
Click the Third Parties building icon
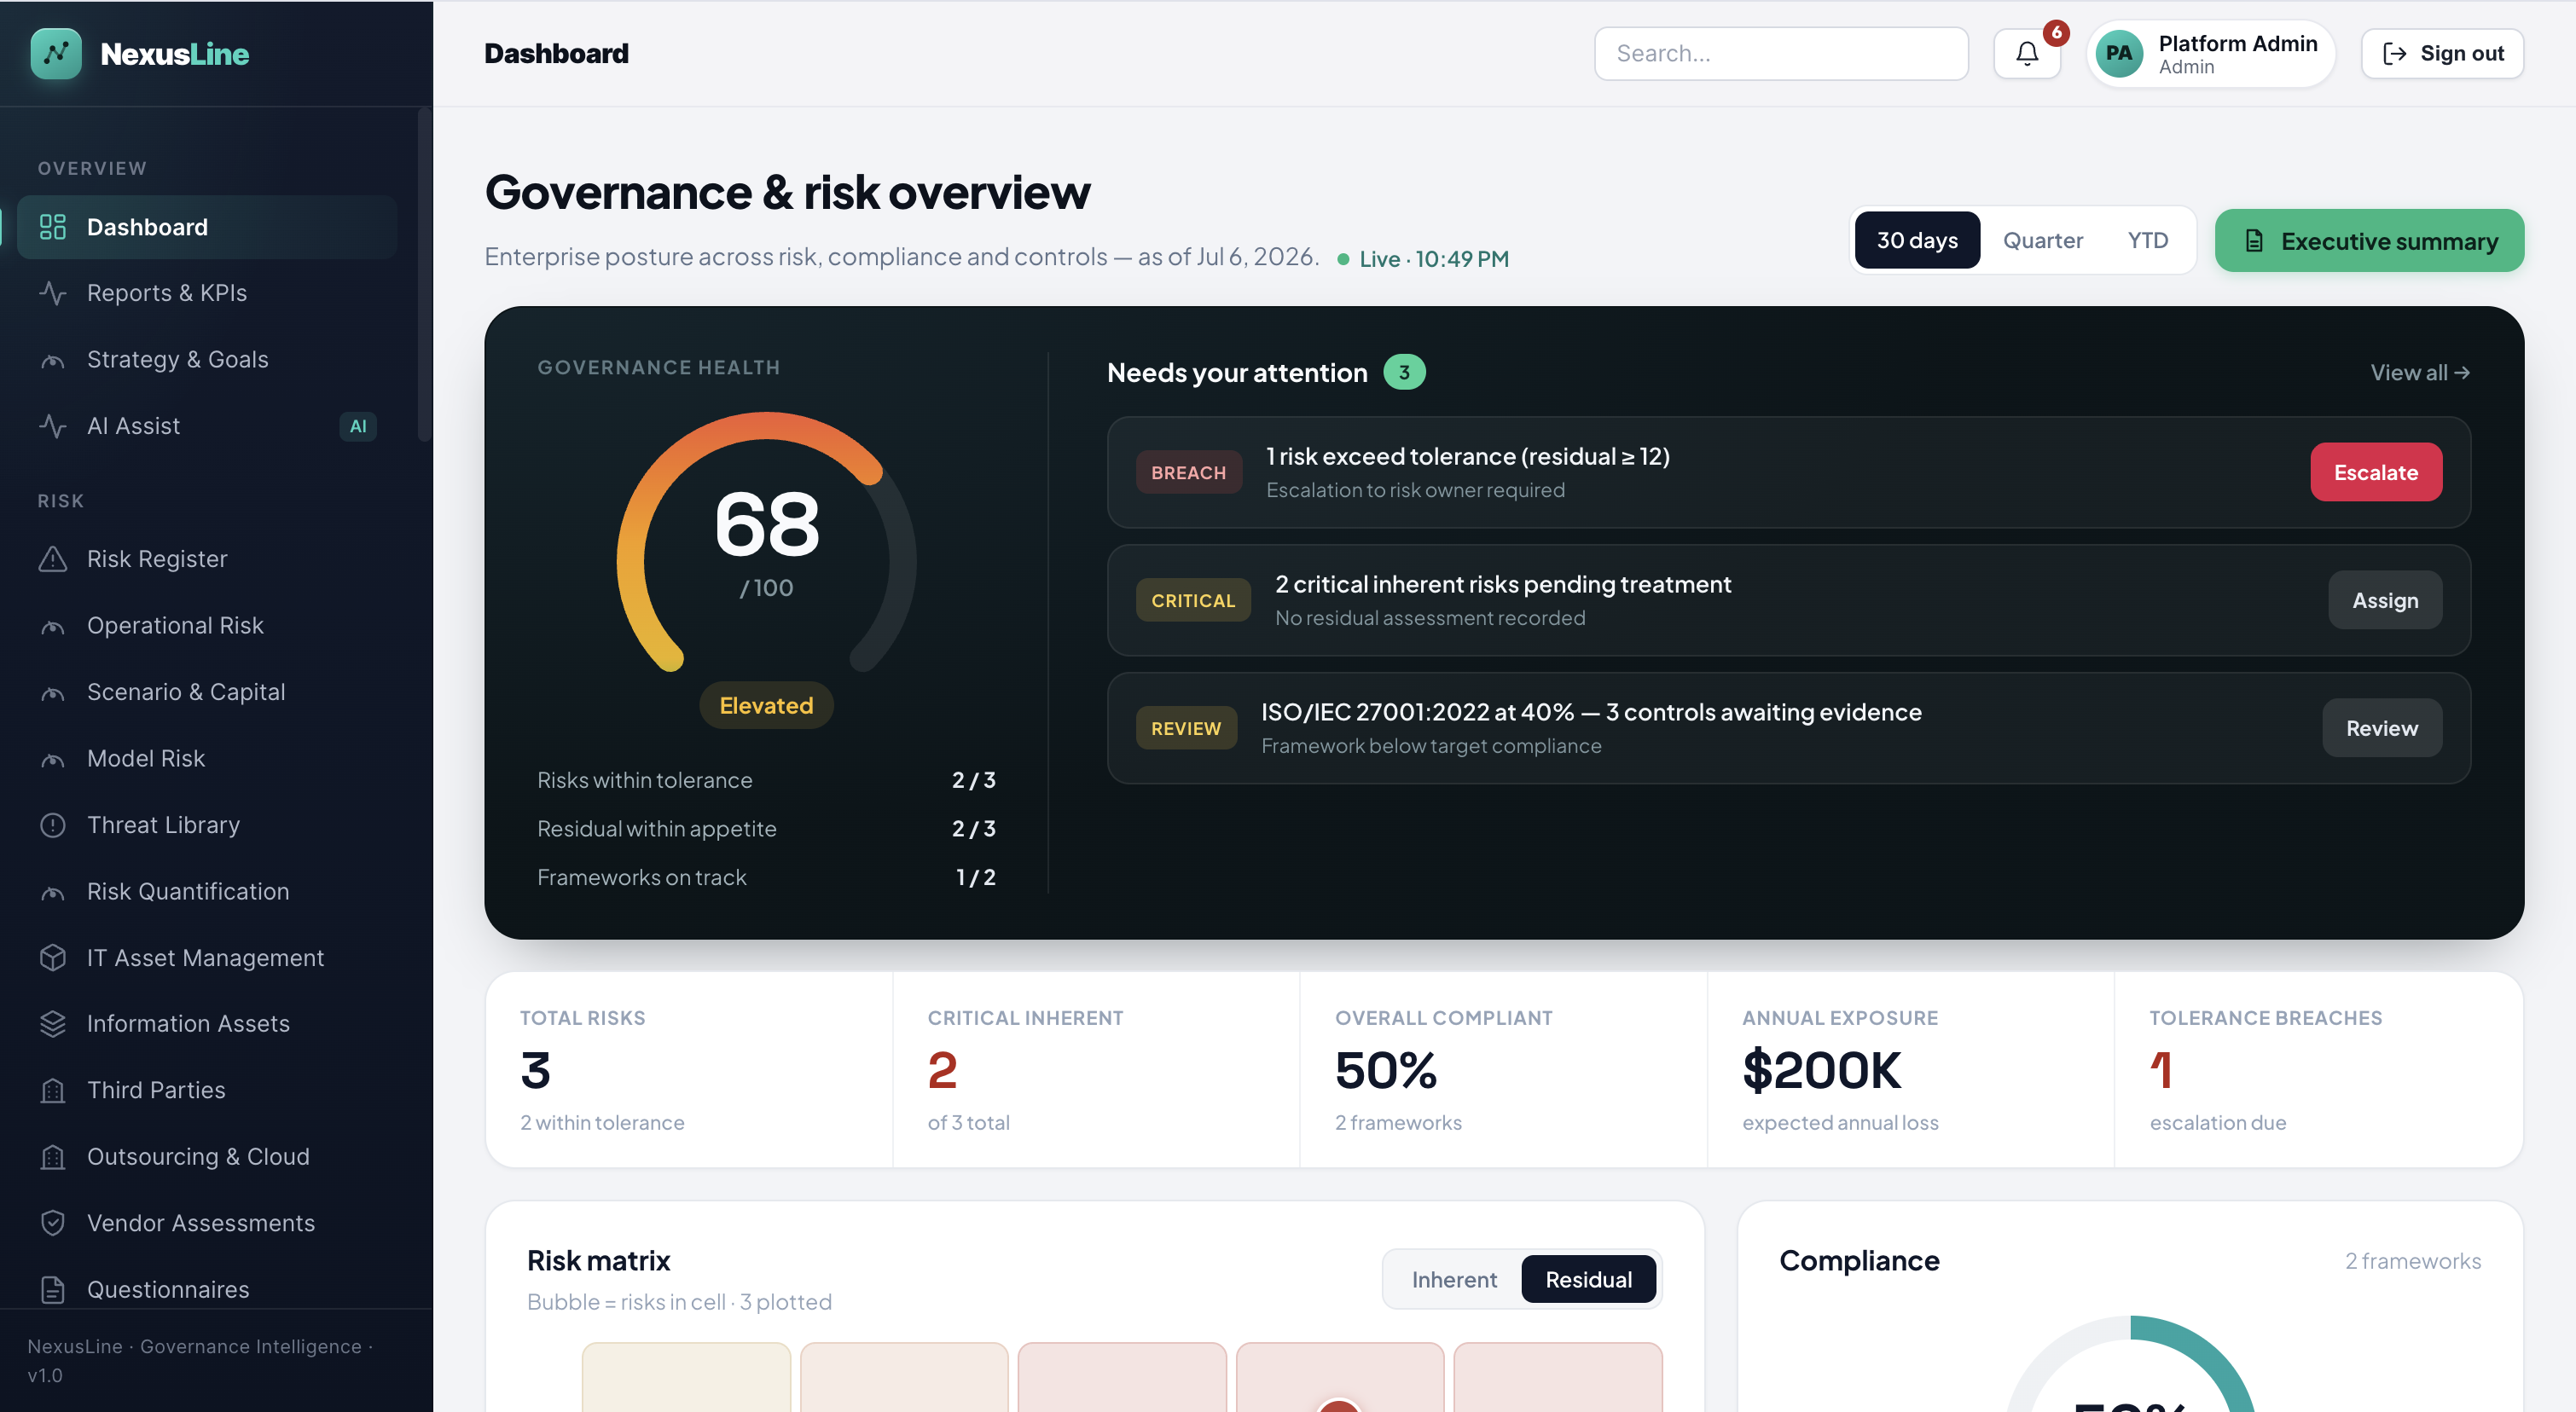53,1091
